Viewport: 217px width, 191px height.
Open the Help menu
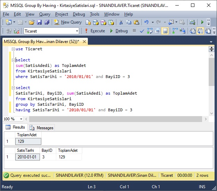tap(128, 14)
